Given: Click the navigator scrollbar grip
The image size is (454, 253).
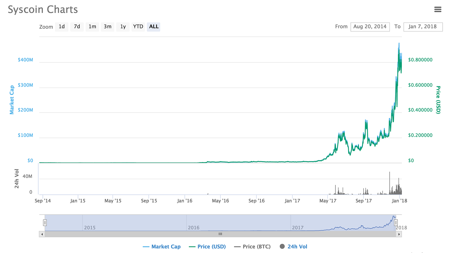Looking at the screenshot, I should [220, 234].
